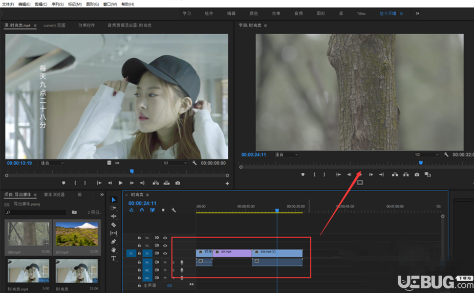Viewport: 474px width, 293px height.
Task: Toggle V2 track output eye
Action: [x=165, y=245]
